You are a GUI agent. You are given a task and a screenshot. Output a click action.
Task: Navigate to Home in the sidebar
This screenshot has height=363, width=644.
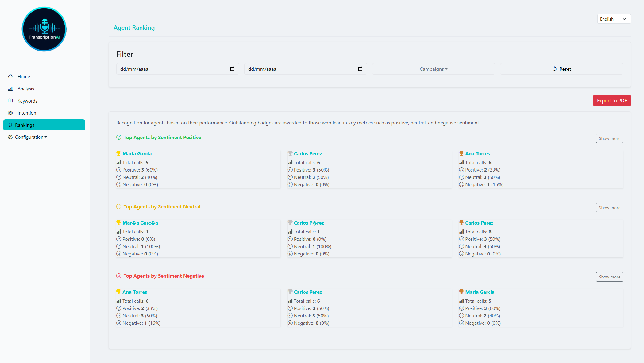click(x=24, y=76)
